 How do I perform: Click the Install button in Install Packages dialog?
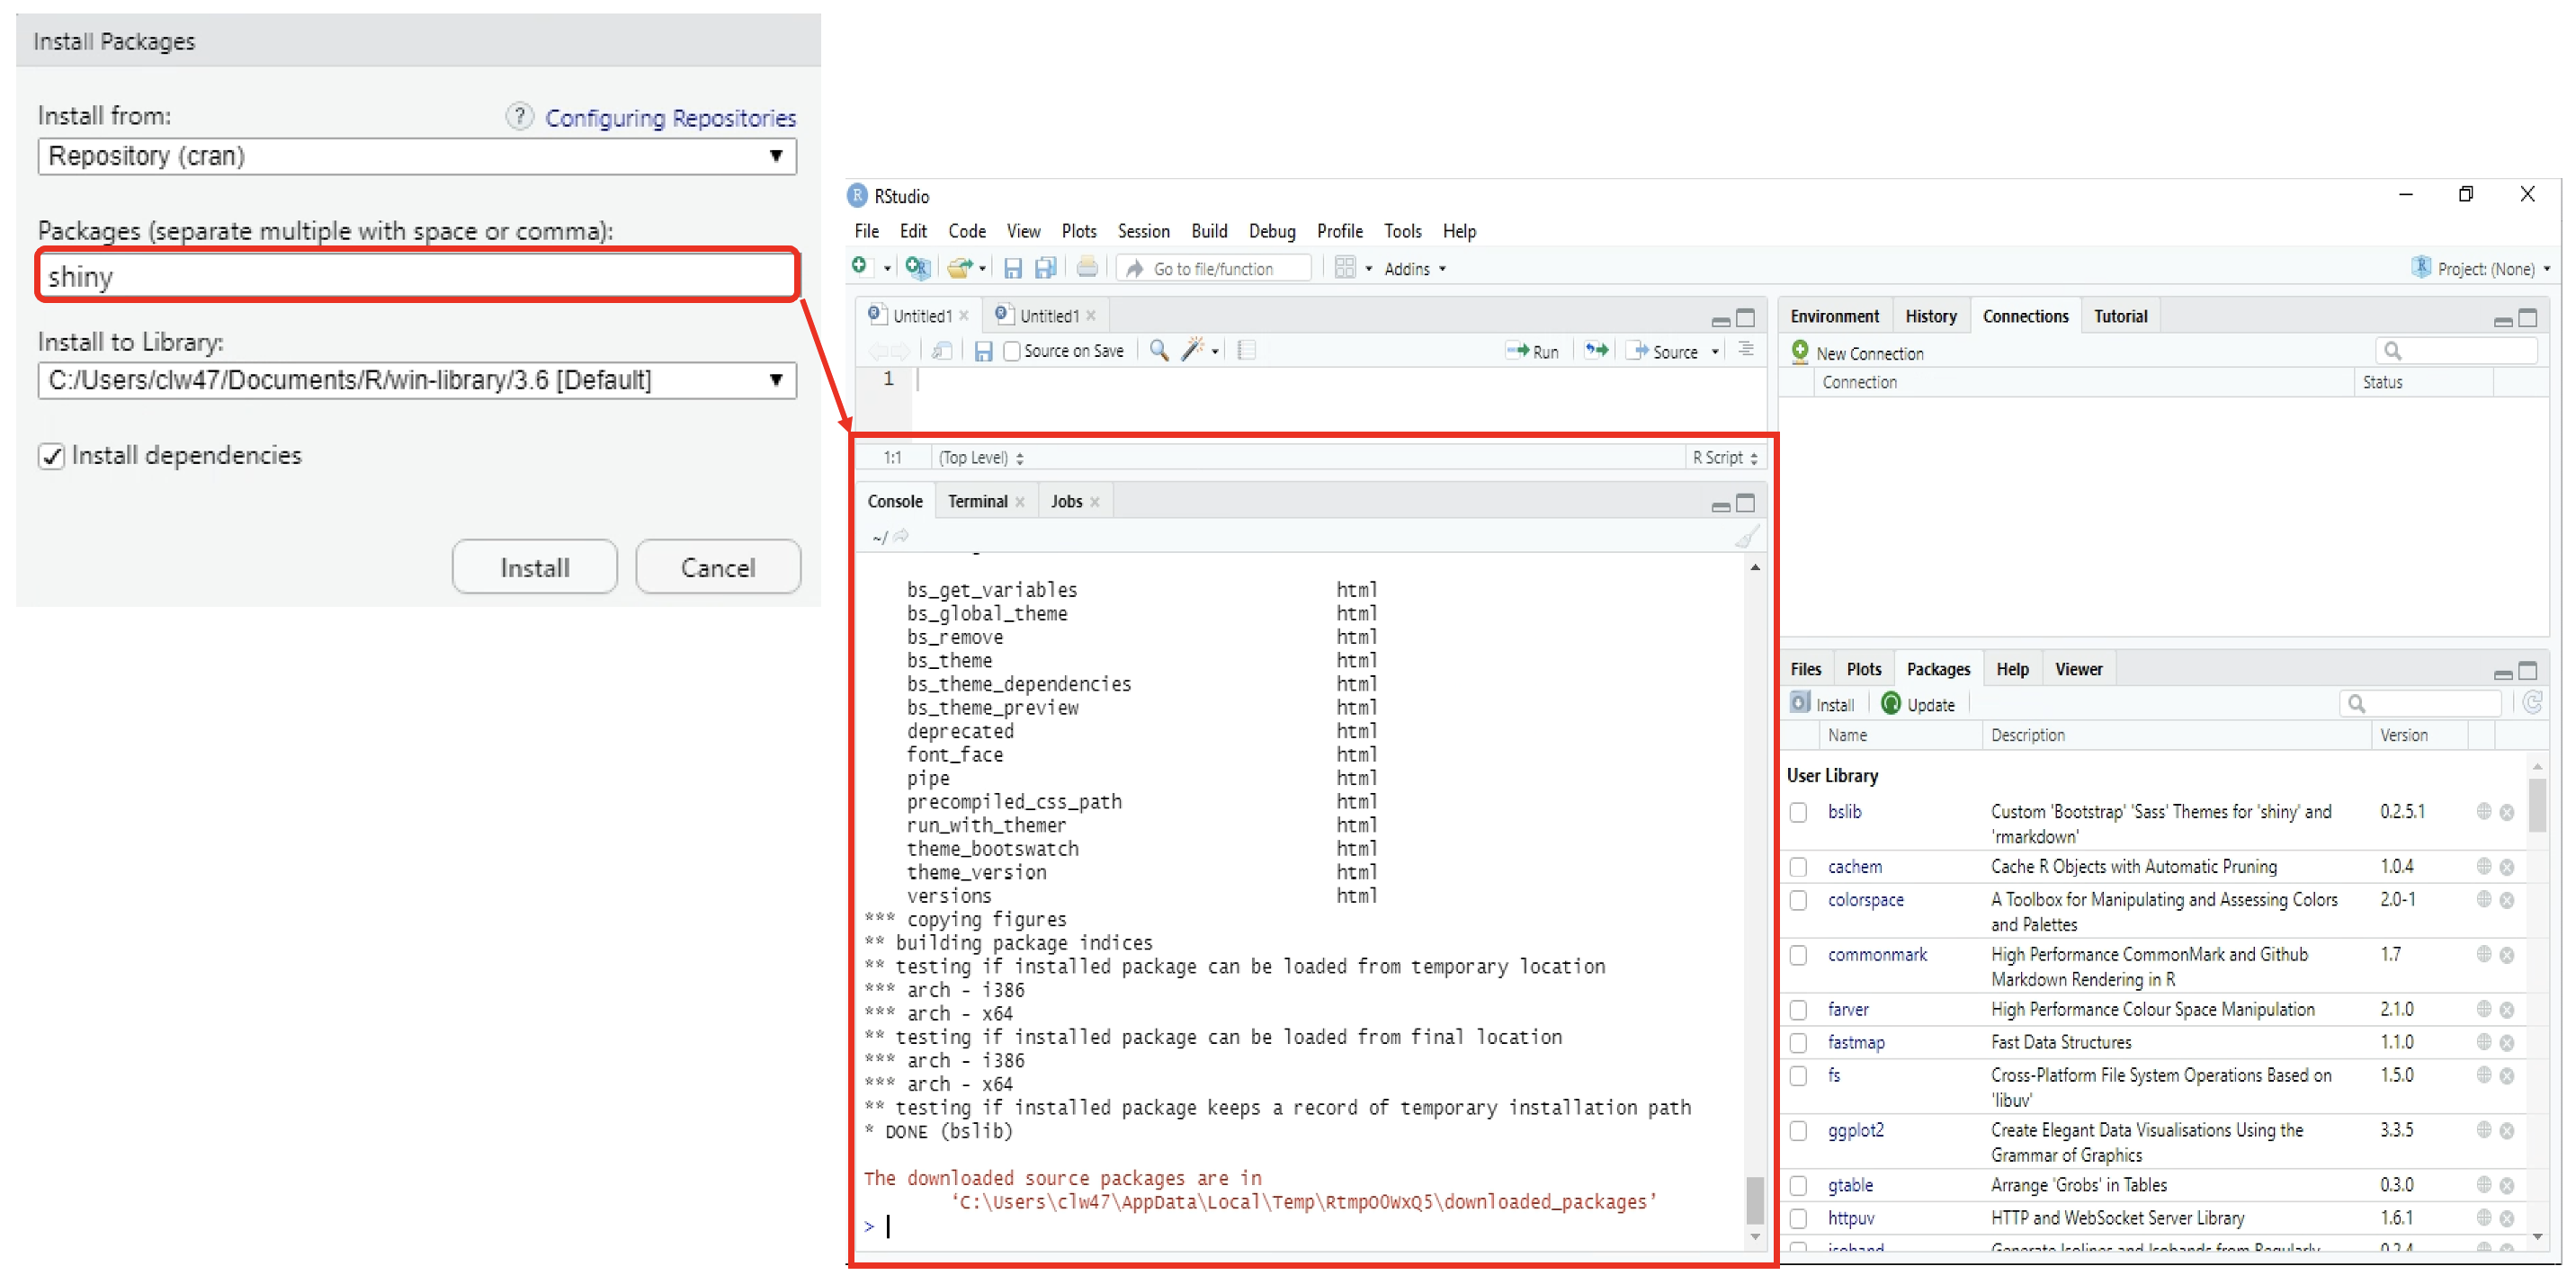(x=535, y=568)
